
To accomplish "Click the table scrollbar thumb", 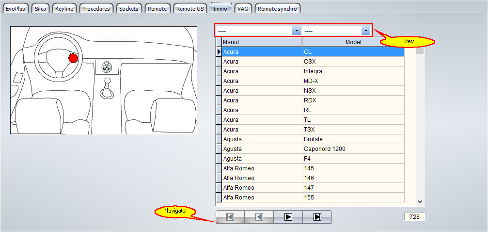I will point(420,50).
